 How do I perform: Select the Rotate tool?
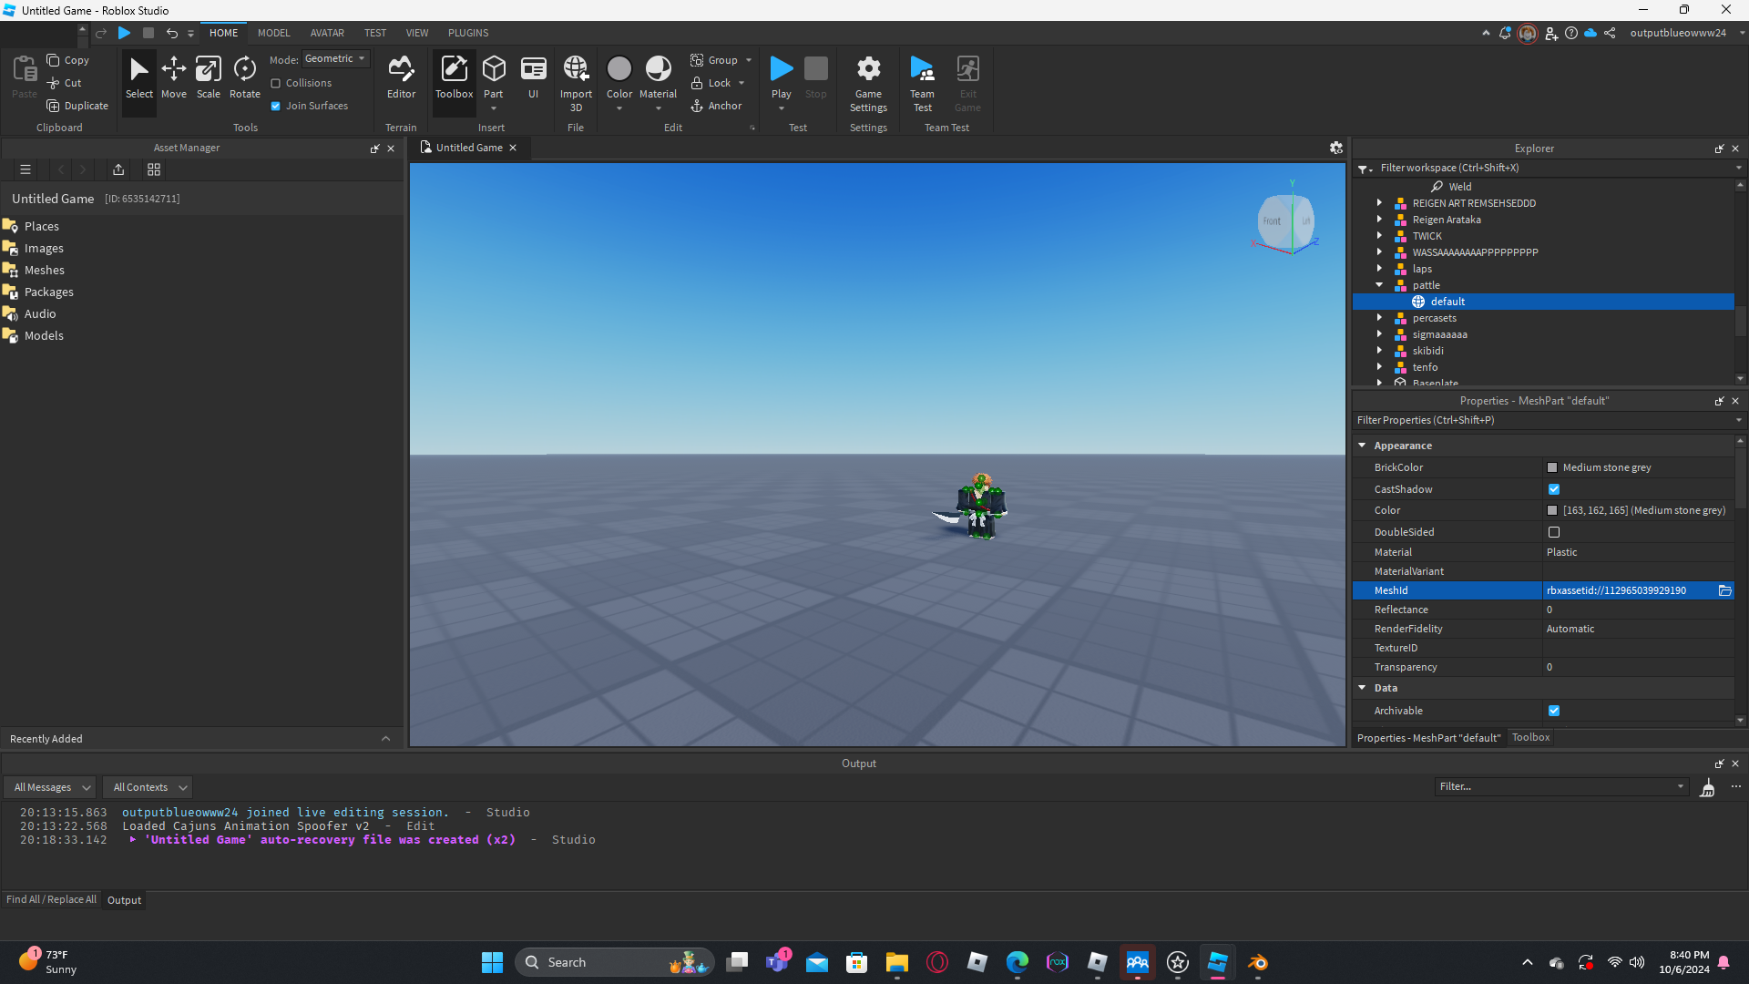click(244, 77)
